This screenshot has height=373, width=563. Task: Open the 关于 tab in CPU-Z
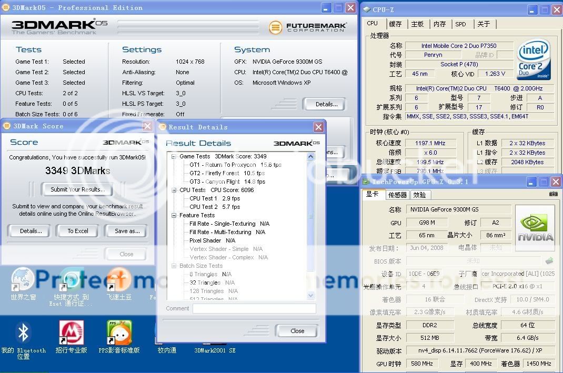[x=484, y=24]
